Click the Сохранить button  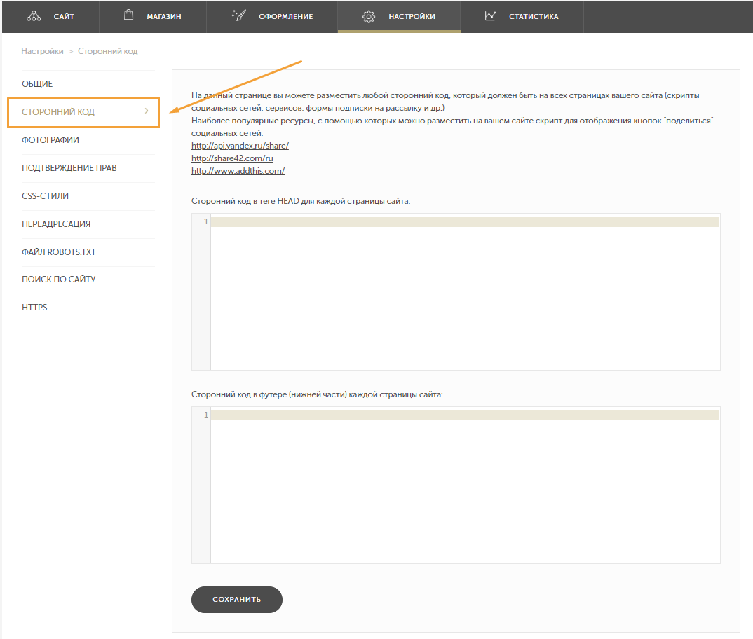(x=237, y=599)
